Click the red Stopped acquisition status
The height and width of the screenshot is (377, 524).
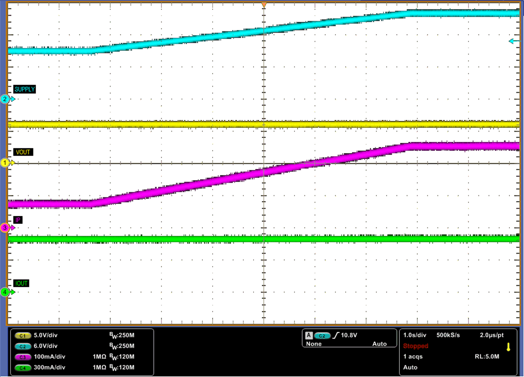tap(416, 346)
